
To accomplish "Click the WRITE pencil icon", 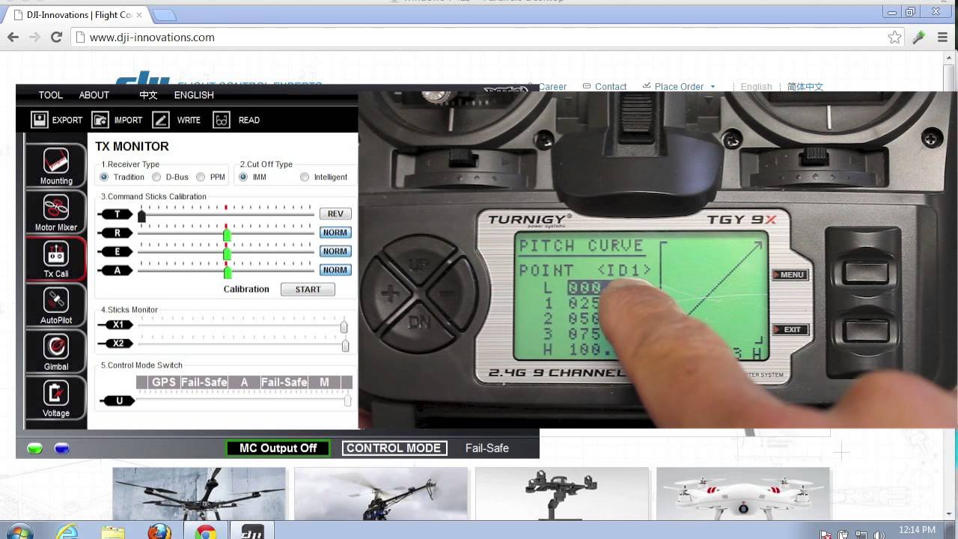I will [160, 120].
